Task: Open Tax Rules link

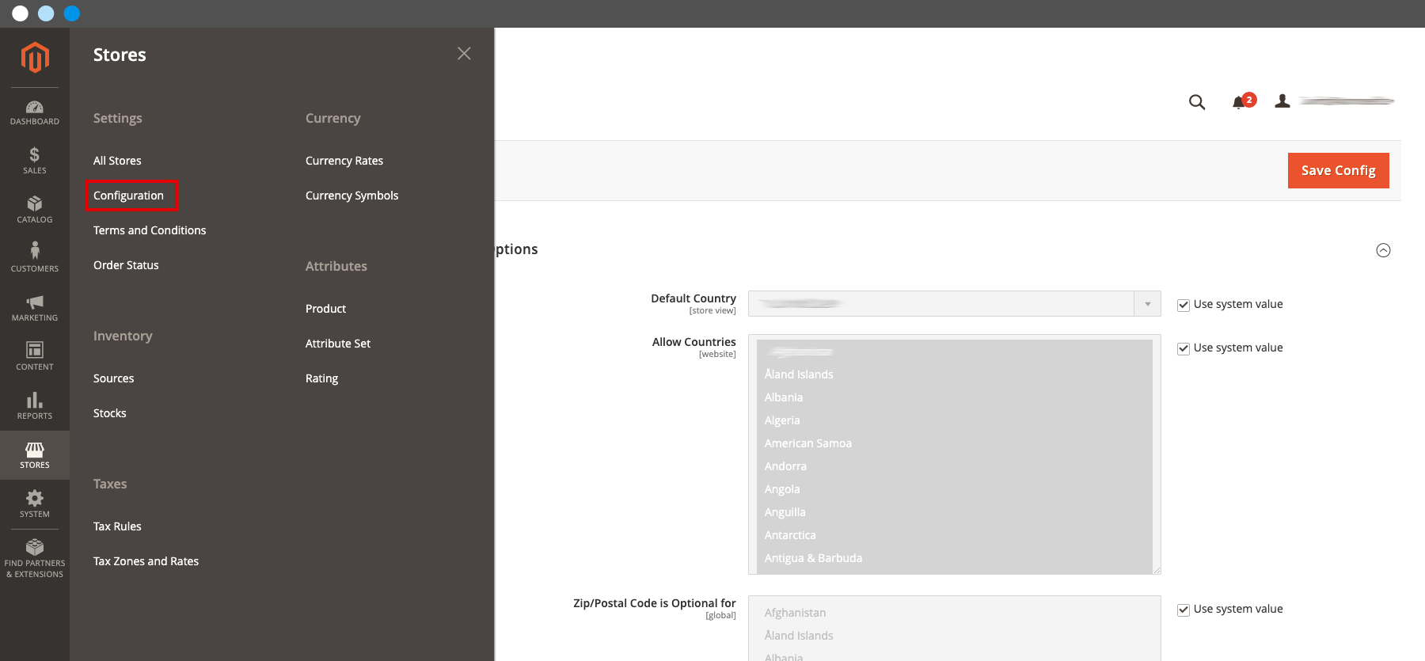Action: [x=117, y=526]
